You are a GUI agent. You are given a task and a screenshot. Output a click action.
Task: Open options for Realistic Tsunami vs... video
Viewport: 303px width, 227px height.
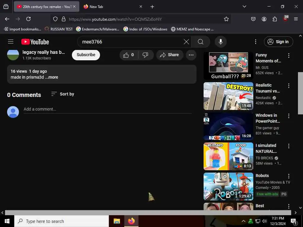289,86
